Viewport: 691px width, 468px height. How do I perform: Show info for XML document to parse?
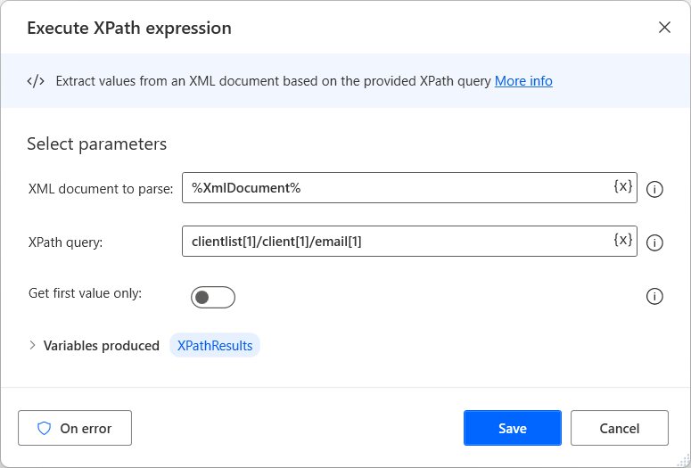point(654,190)
